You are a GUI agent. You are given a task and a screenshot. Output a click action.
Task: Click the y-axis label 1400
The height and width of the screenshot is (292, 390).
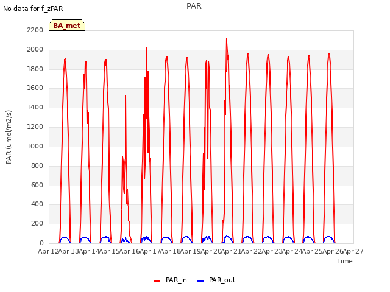pos(35,108)
